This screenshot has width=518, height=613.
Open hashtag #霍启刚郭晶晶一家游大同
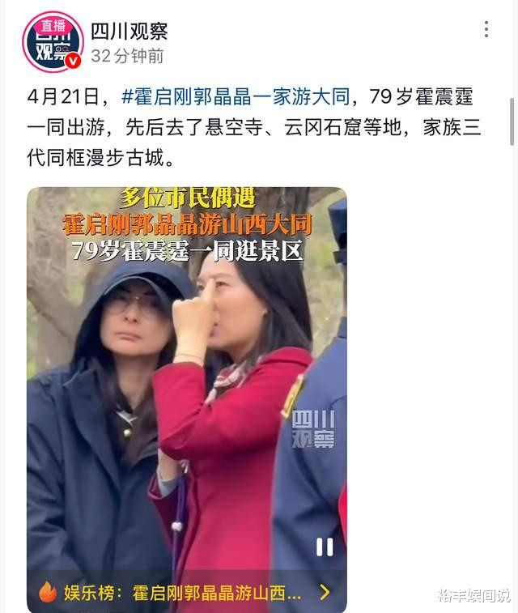(x=236, y=97)
